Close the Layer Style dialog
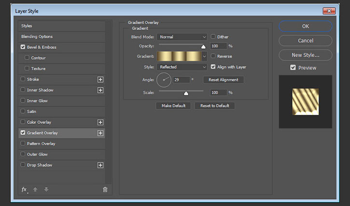Image resolution: width=350 pixels, height=206 pixels. (329, 11)
